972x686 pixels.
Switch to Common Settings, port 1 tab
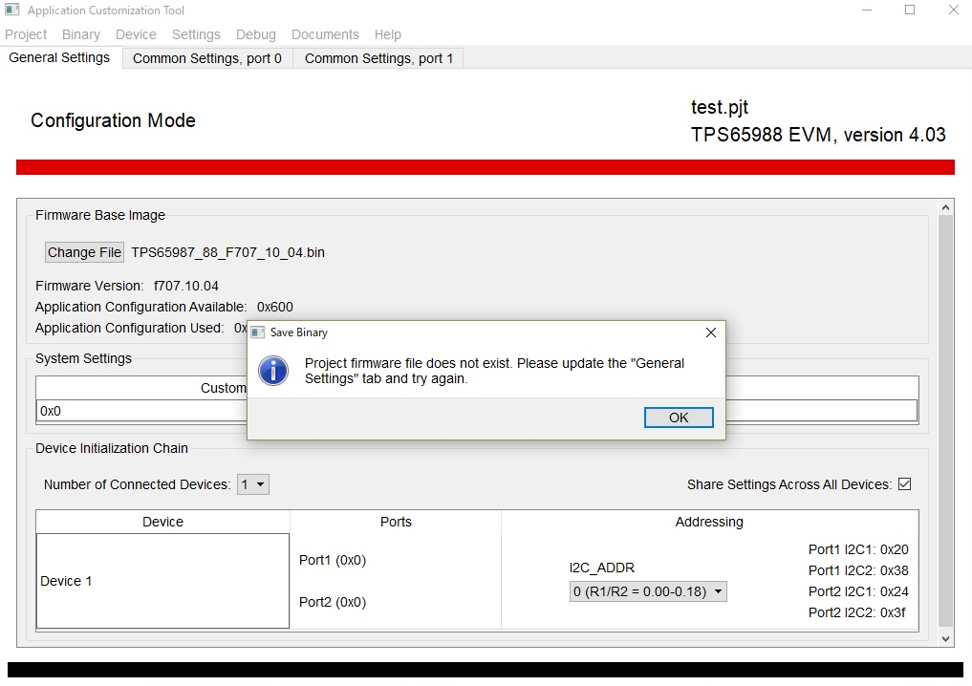[378, 58]
